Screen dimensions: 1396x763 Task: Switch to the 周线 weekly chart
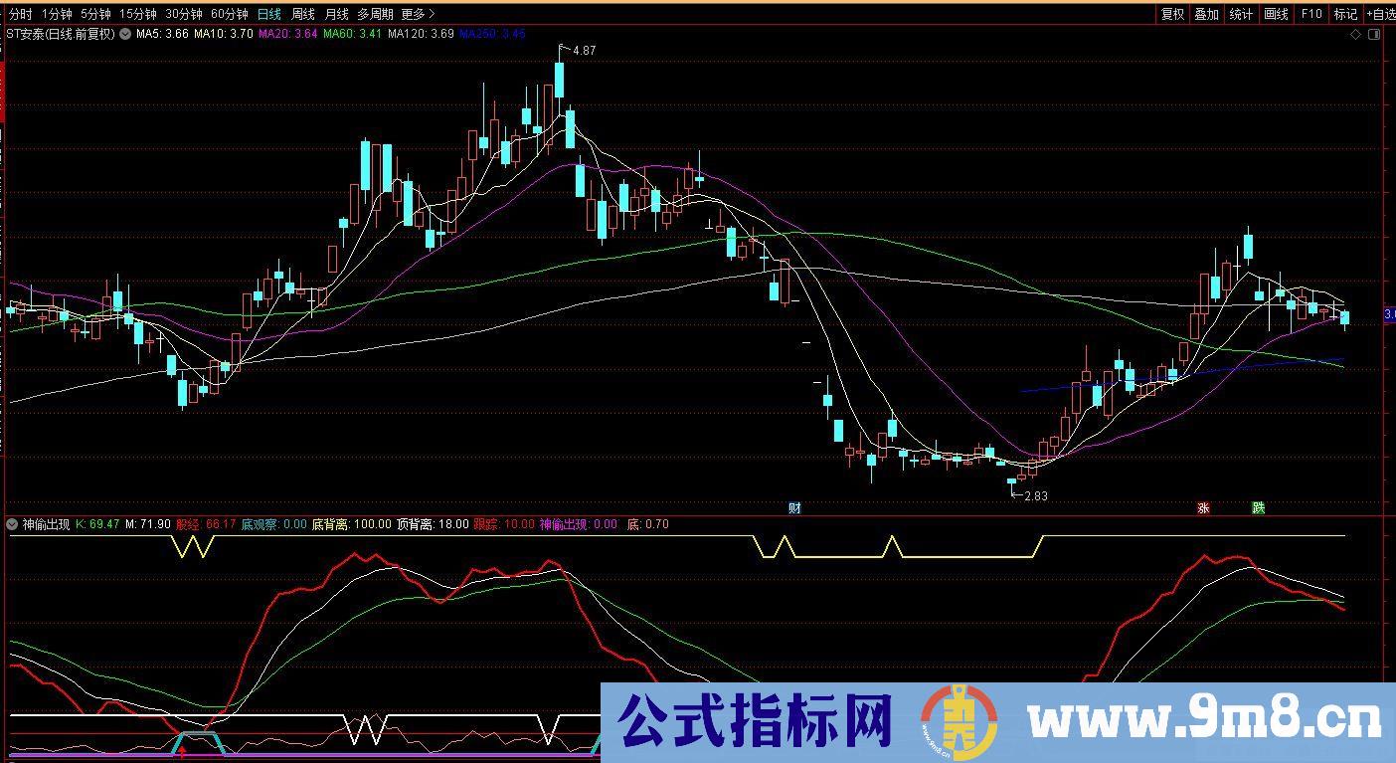point(303,14)
